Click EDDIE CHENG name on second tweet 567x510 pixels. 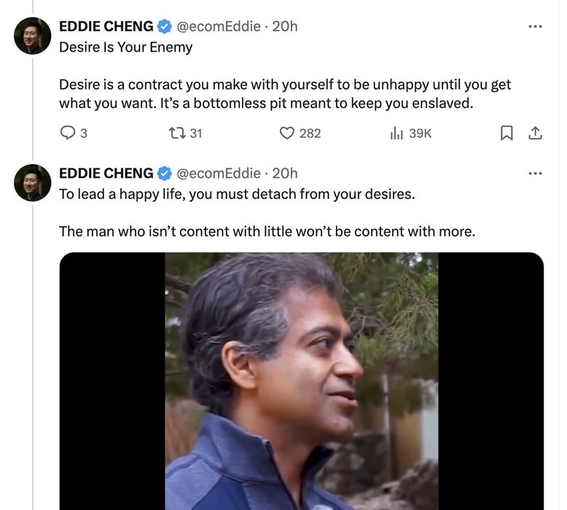click(106, 173)
